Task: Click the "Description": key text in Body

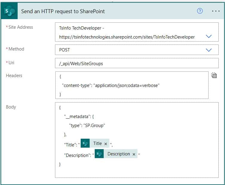Action: coord(78,155)
